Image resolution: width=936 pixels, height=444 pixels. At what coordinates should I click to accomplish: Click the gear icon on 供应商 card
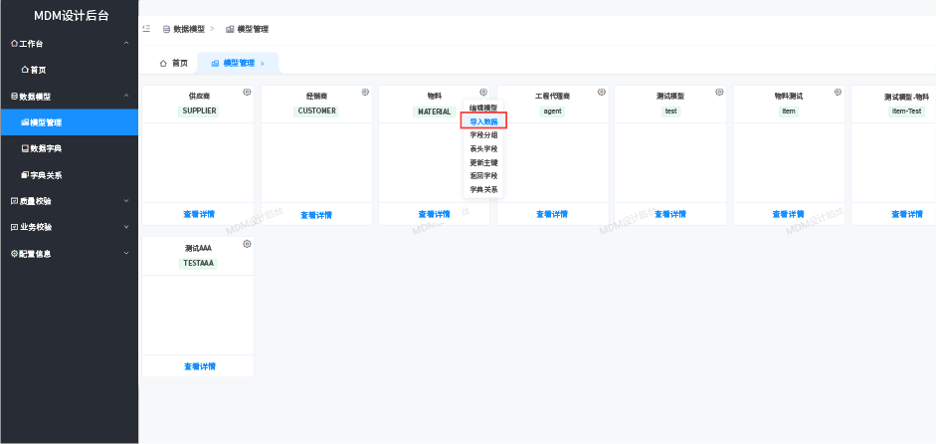(x=247, y=93)
